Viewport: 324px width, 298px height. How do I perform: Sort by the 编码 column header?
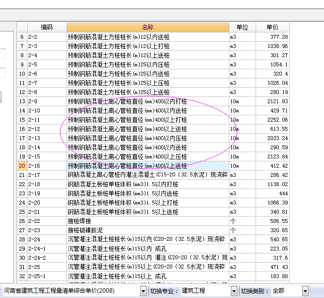click(x=47, y=27)
